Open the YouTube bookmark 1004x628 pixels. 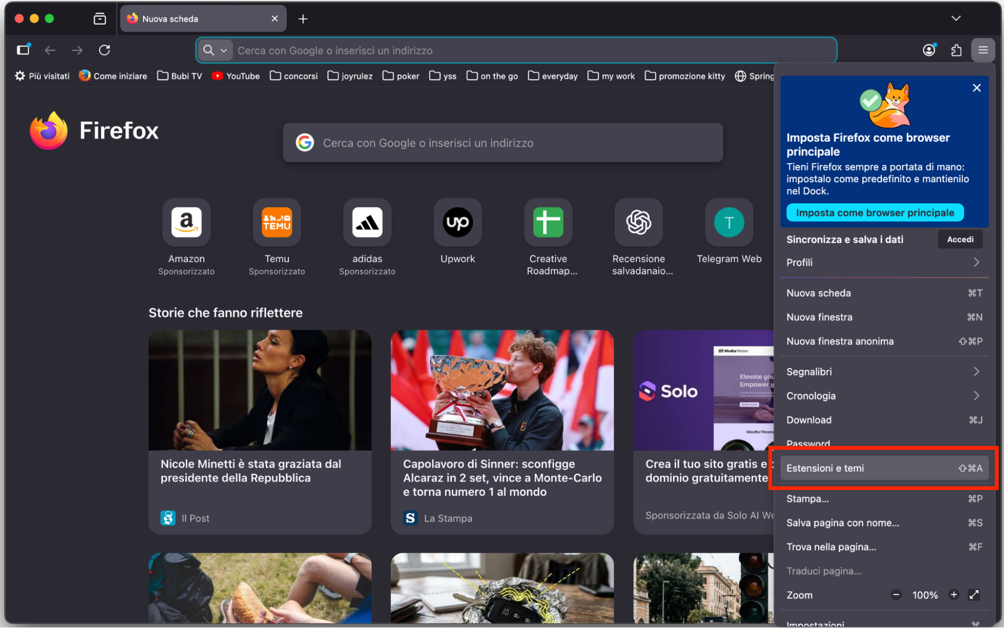[x=235, y=76]
